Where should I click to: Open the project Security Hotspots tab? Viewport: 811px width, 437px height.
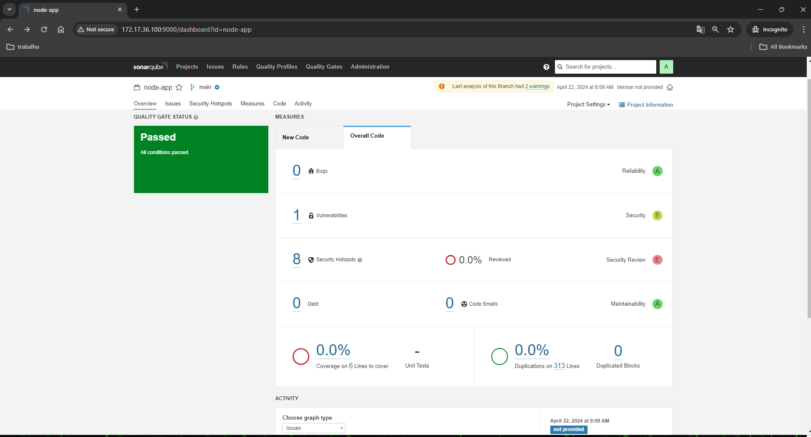(x=211, y=104)
